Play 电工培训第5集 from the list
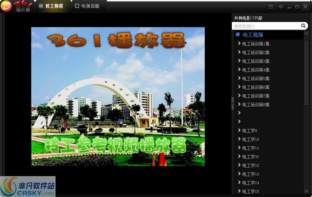 (x=256, y=79)
